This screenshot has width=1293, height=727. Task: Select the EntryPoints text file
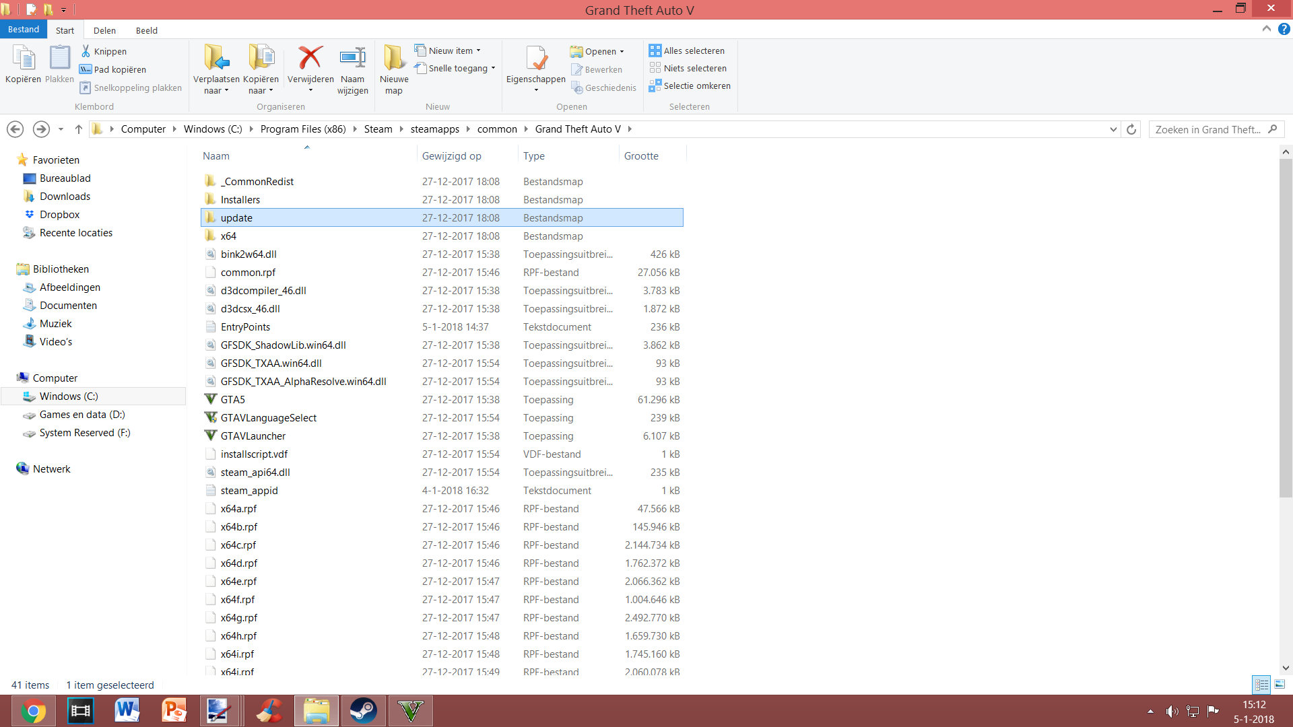(442, 327)
